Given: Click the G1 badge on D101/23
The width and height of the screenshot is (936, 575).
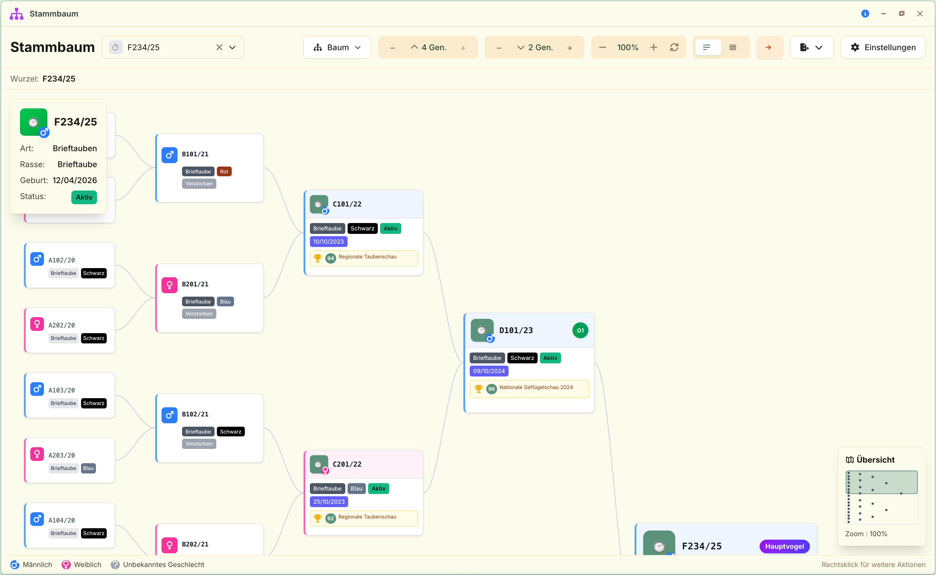Looking at the screenshot, I should point(580,330).
